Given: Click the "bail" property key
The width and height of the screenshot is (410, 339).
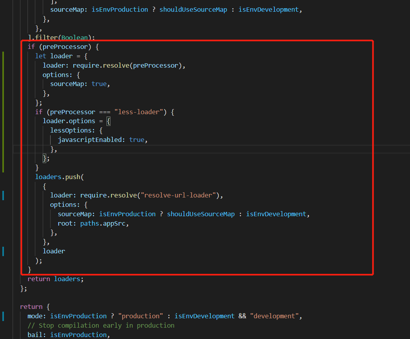Looking at the screenshot, I should click(x=35, y=335).
